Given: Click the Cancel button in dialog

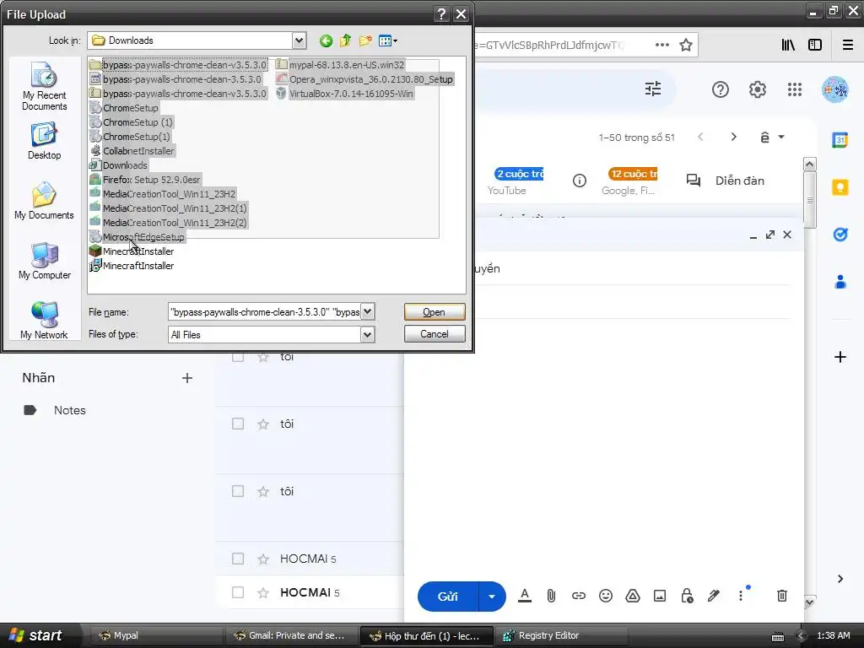Looking at the screenshot, I should point(435,334).
